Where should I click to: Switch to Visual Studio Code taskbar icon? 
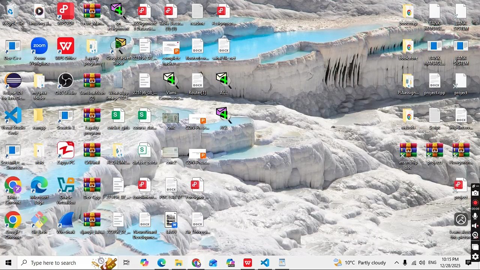[265, 263]
